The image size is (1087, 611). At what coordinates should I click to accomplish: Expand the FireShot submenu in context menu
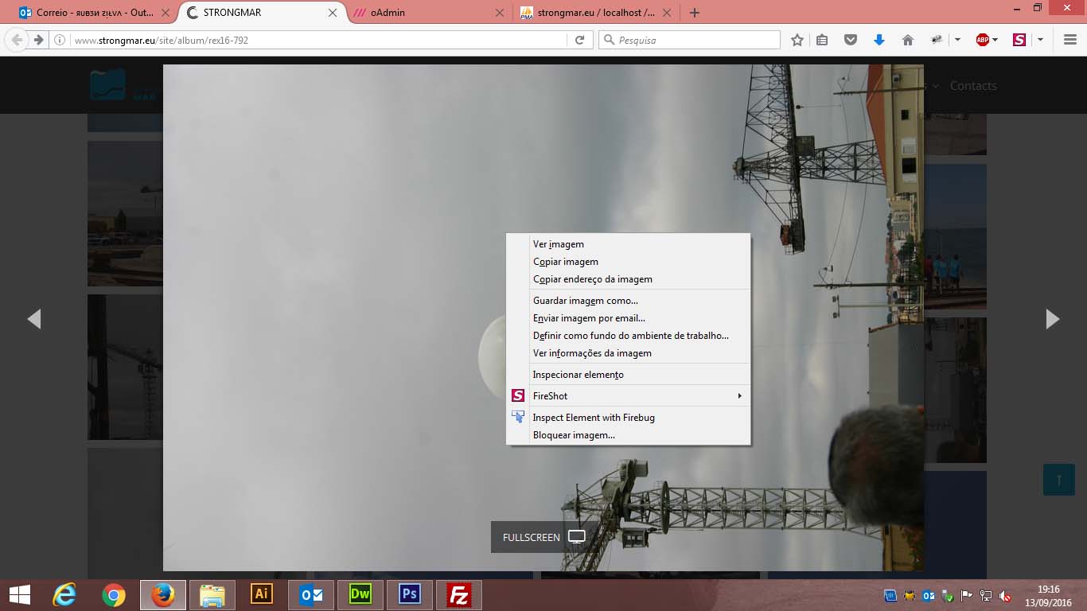629,395
